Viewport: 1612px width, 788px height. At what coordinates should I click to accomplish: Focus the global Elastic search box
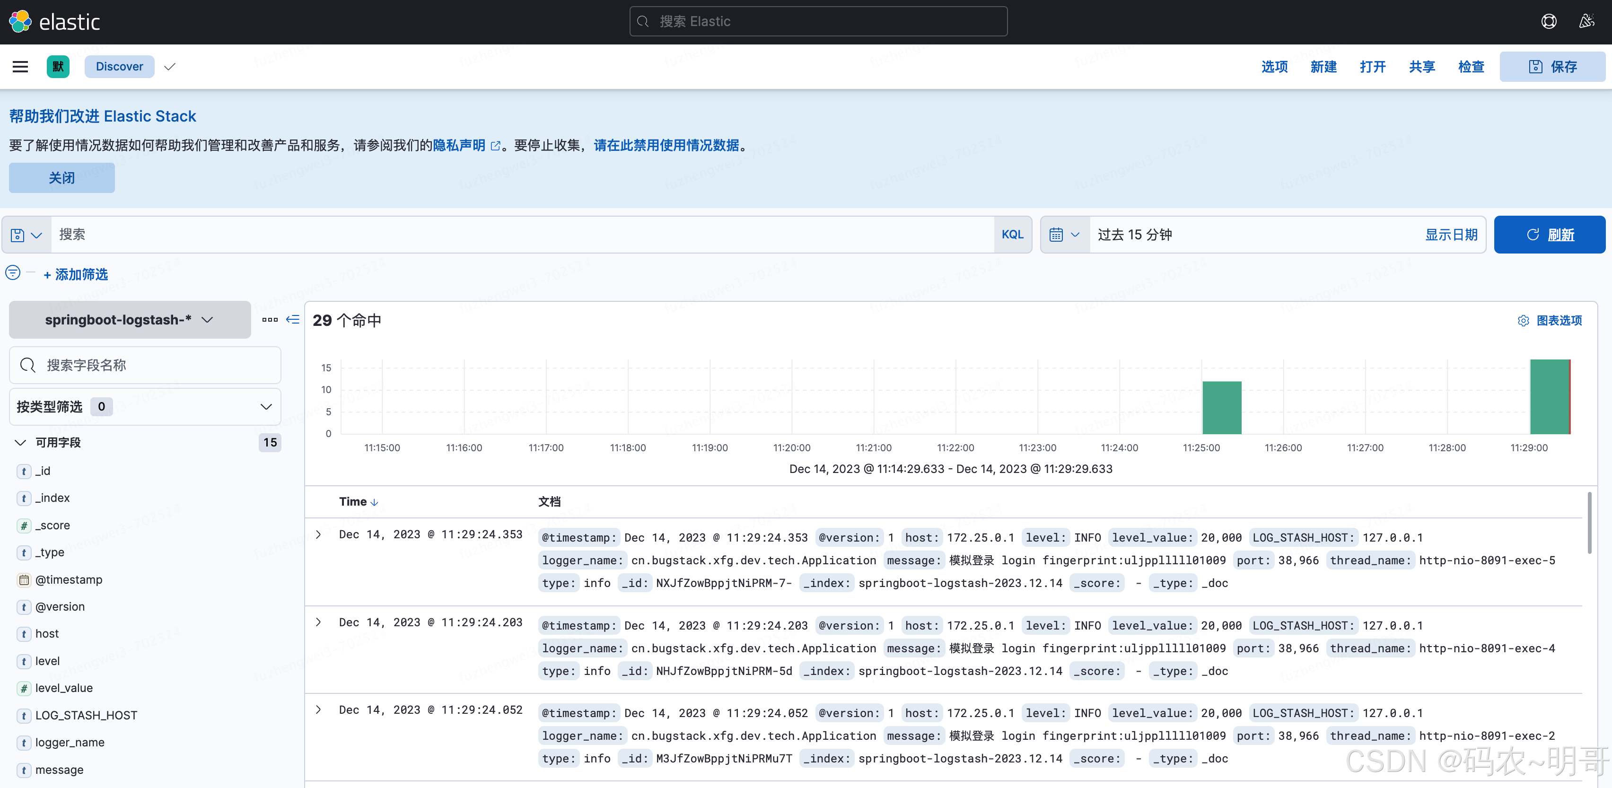pyautogui.click(x=818, y=21)
